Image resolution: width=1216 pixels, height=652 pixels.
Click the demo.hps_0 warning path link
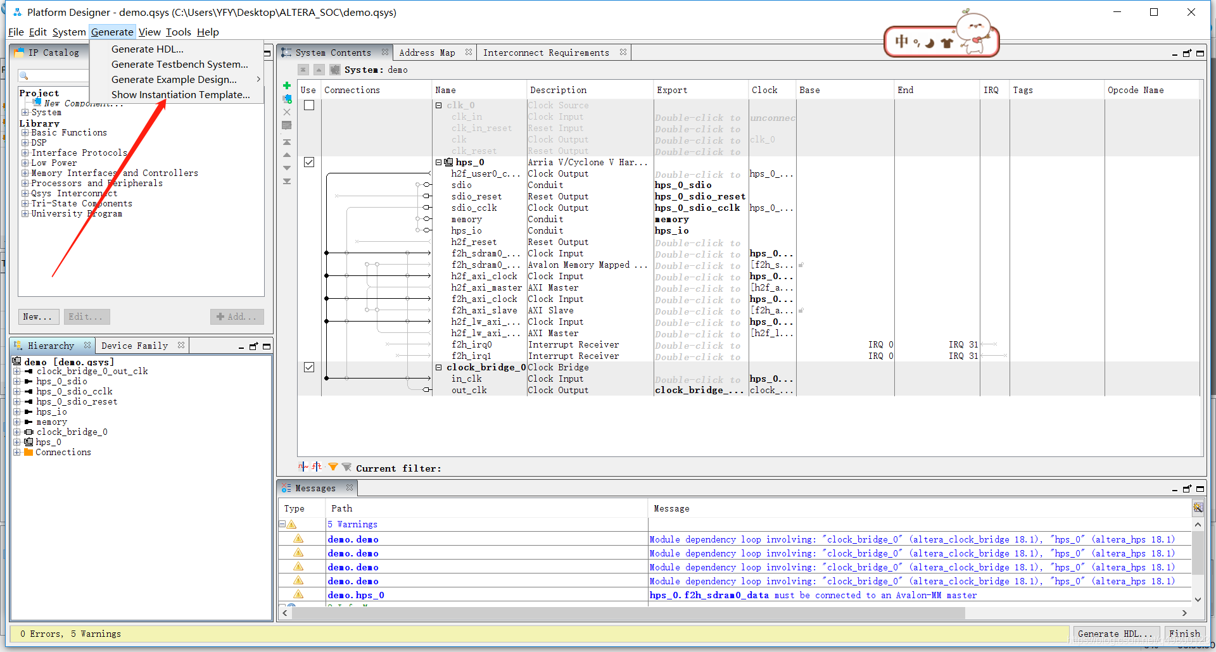356,595
